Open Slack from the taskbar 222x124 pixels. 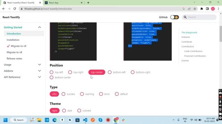pos(123,120)
